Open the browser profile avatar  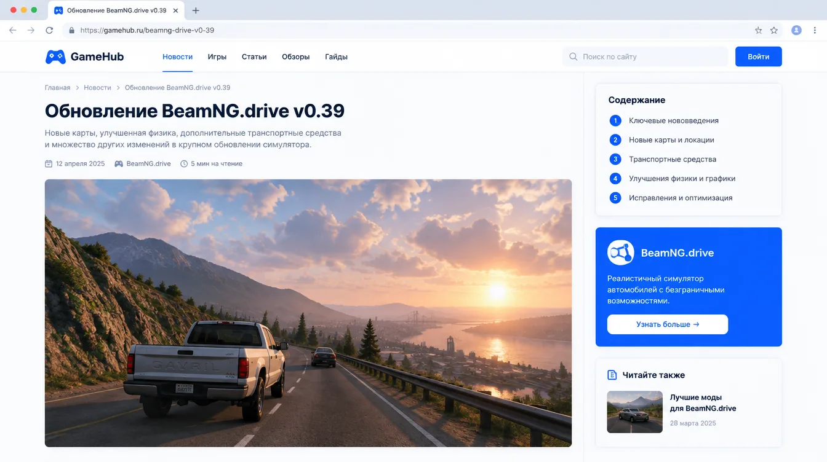[796, 30]
